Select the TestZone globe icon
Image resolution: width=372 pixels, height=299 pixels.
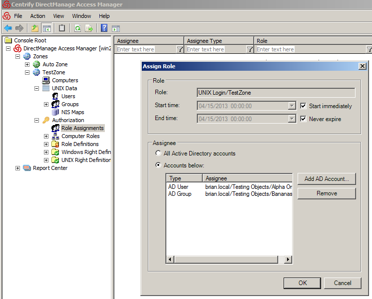(x=36, y=72)
